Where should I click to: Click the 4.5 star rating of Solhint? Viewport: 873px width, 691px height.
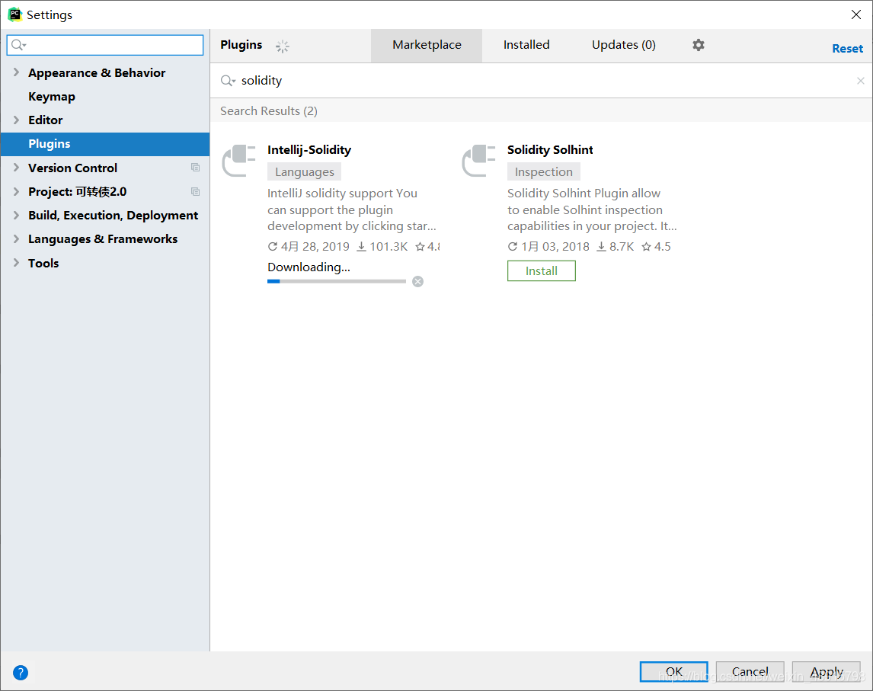click(657, 247)
